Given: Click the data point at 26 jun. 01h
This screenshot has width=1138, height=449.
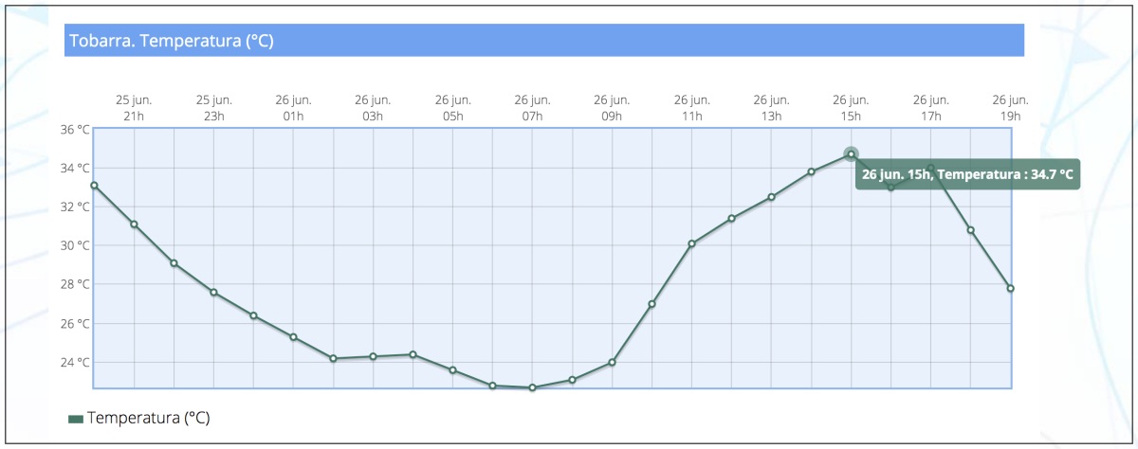Looking at the screenshot, I should pos(293,337).
